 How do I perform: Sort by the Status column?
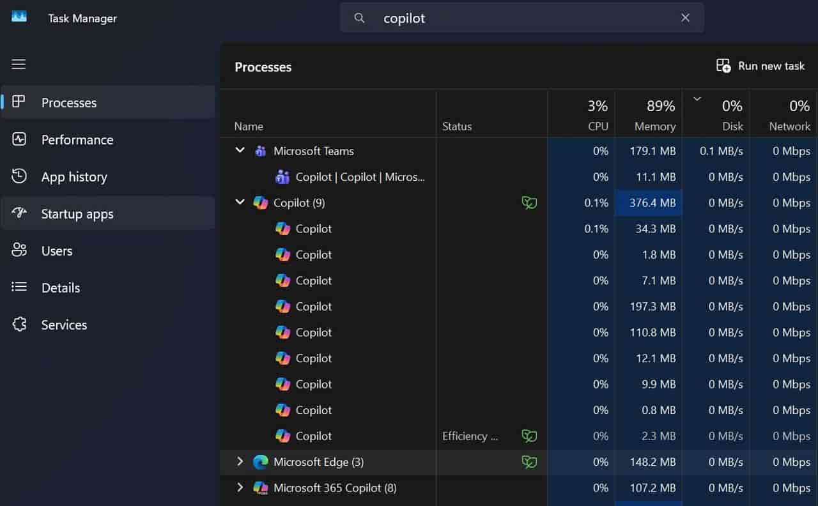click(491, 114)
